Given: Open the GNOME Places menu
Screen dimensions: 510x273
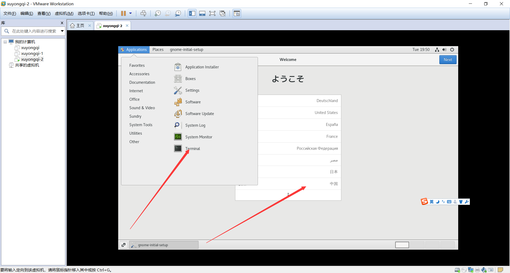Looking at the screenshot, I should (158, 50).
